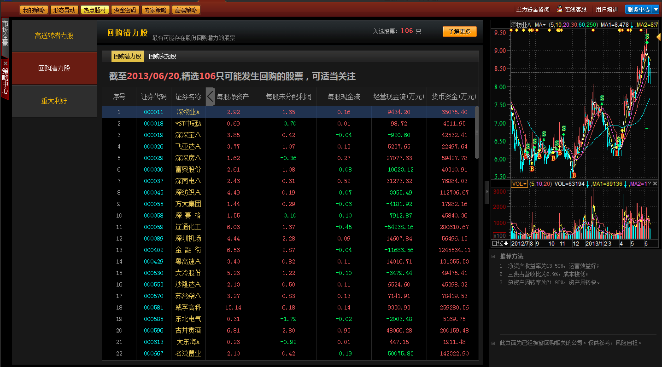The image size is (662, 367).
Task: Click the 在线客服 customer service icon
Action: tap(560, 9)
